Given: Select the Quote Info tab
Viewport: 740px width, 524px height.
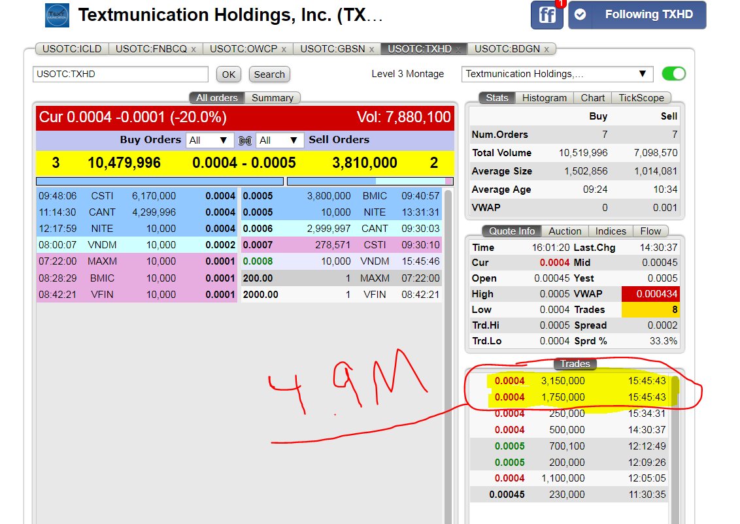Looking at the screenshot, I should pyautogui.click(x=512, y=231).
